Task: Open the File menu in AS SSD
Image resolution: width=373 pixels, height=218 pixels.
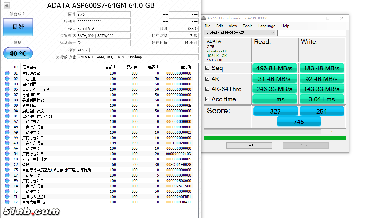Action: point(207,26)
